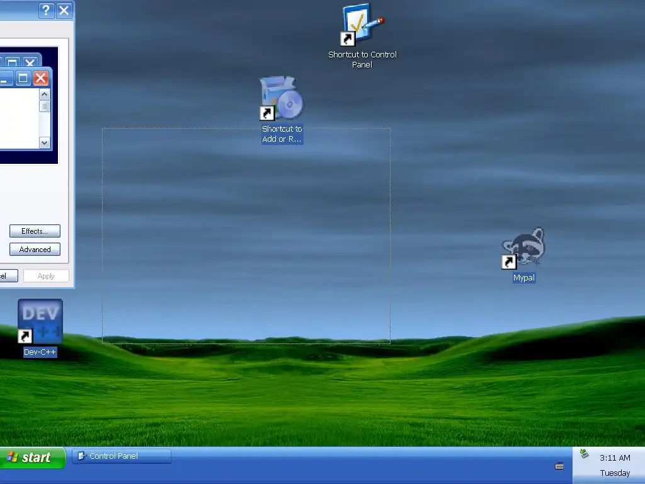Click the preview window's red close button
Screen dimensions: 645x484
click(x=41, y=78)
